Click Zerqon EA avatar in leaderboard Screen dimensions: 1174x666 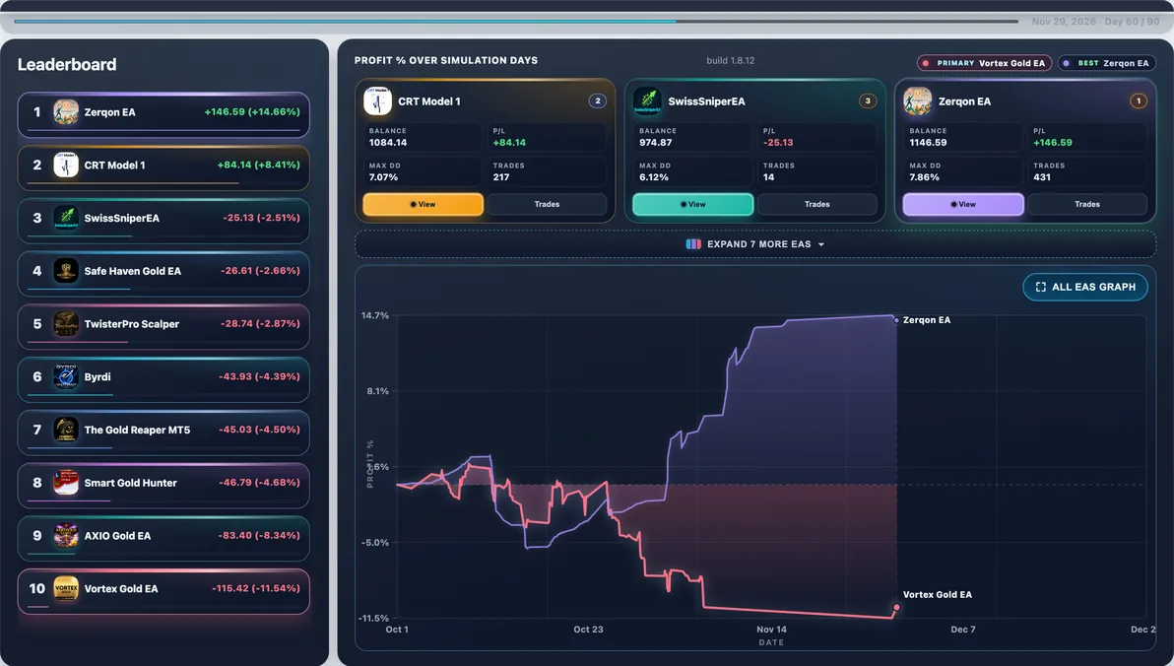66,112
